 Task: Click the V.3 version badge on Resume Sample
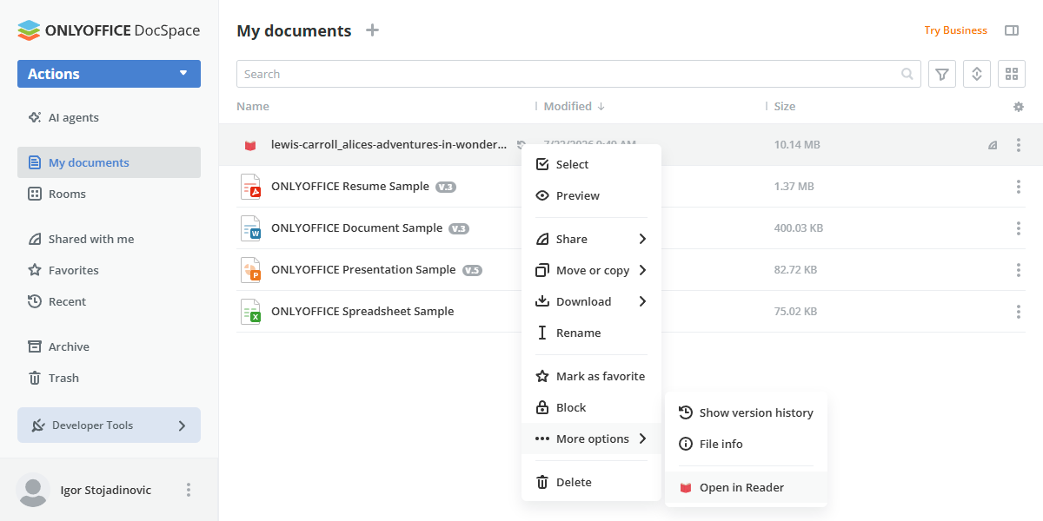pos(446,187)
